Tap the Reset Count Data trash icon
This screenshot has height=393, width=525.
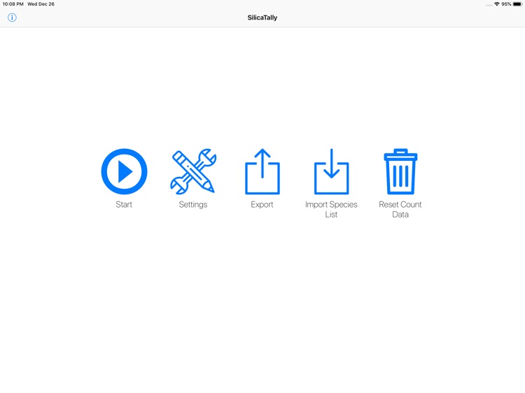click(400, 171)
